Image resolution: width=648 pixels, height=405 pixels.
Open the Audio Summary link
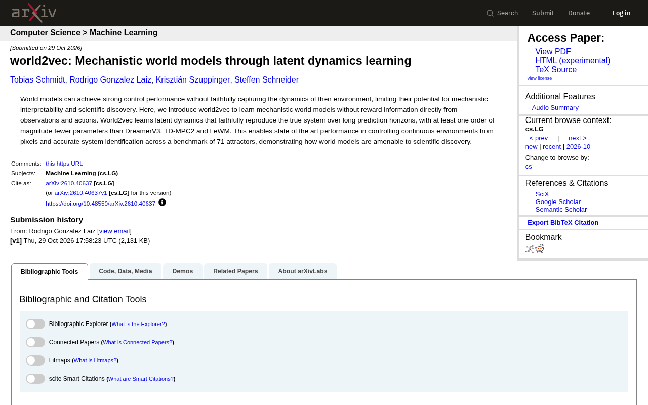click(555, 108)
